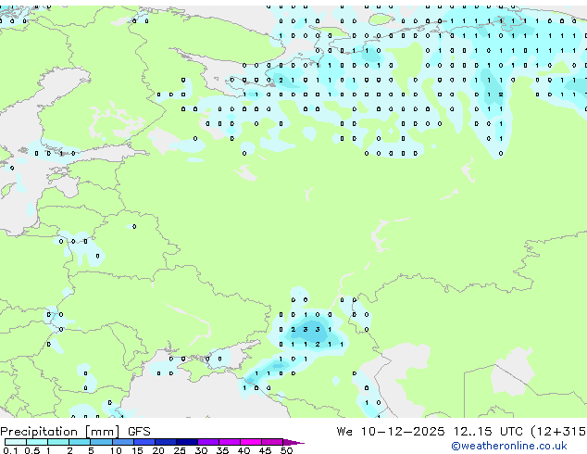Viewport: 587px width, 454px height.
Task: Click the '25' legend scale label
Action: pyautogui.click(x=180, y=450)
